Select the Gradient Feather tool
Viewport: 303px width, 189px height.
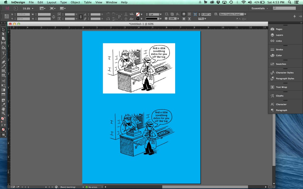tap(3, 94)
